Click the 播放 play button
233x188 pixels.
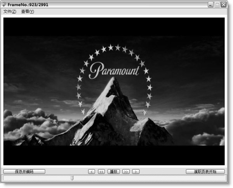114,172
